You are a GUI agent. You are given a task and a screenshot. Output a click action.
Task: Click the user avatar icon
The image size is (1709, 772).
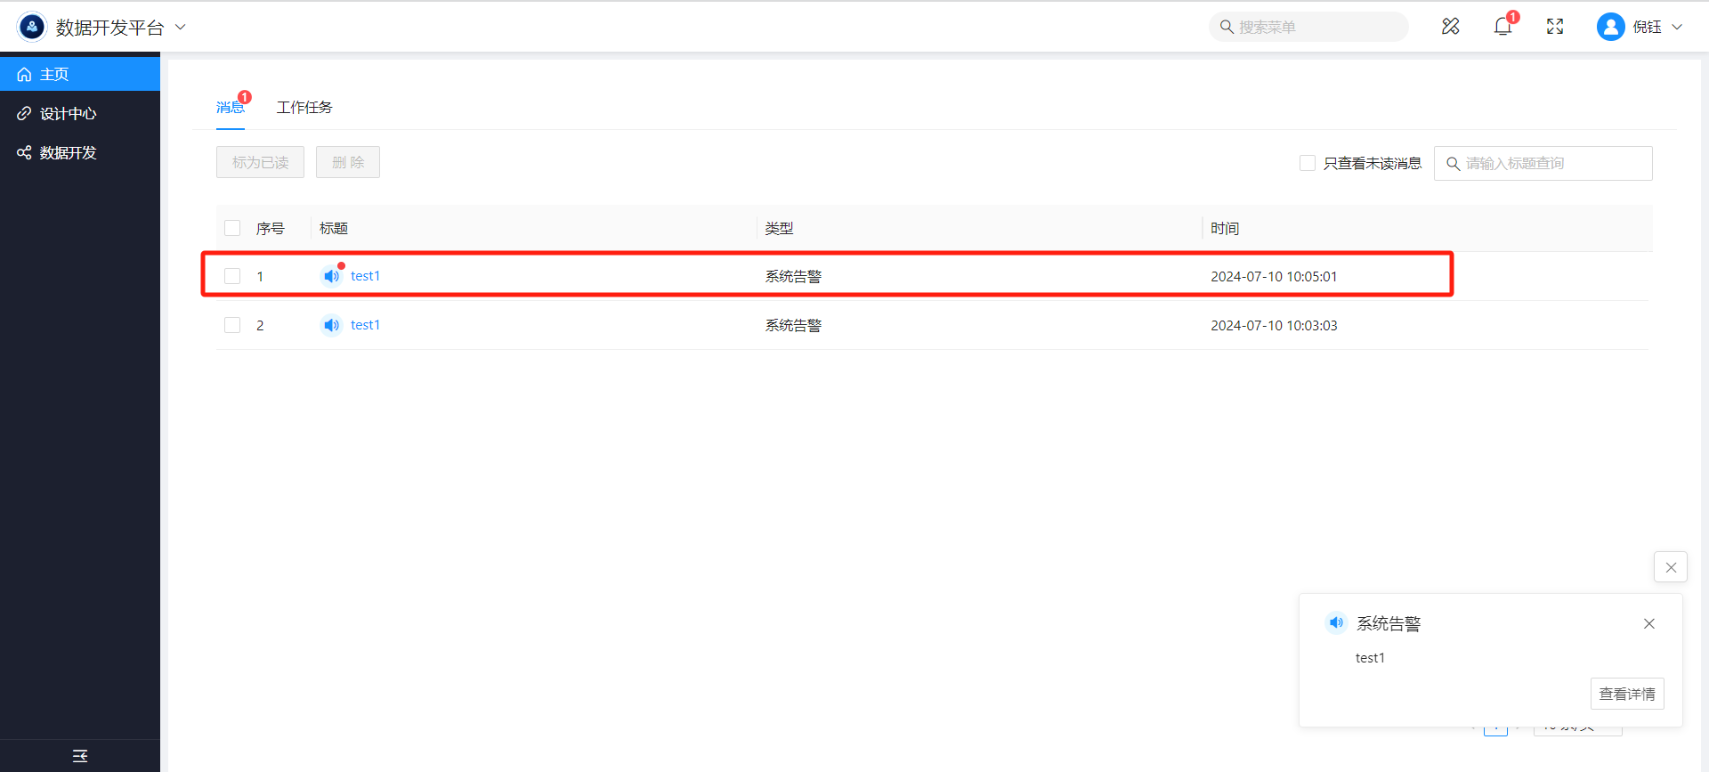pyautogui.click(x=1610, y=27)
